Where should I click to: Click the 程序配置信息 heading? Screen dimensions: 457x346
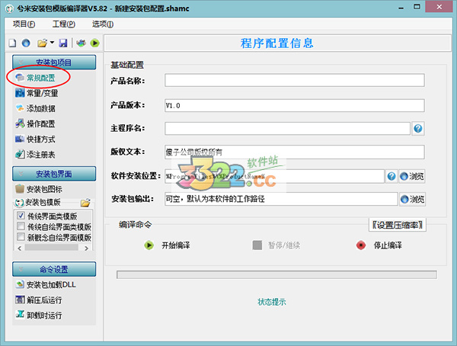click(x=277, y=43)
